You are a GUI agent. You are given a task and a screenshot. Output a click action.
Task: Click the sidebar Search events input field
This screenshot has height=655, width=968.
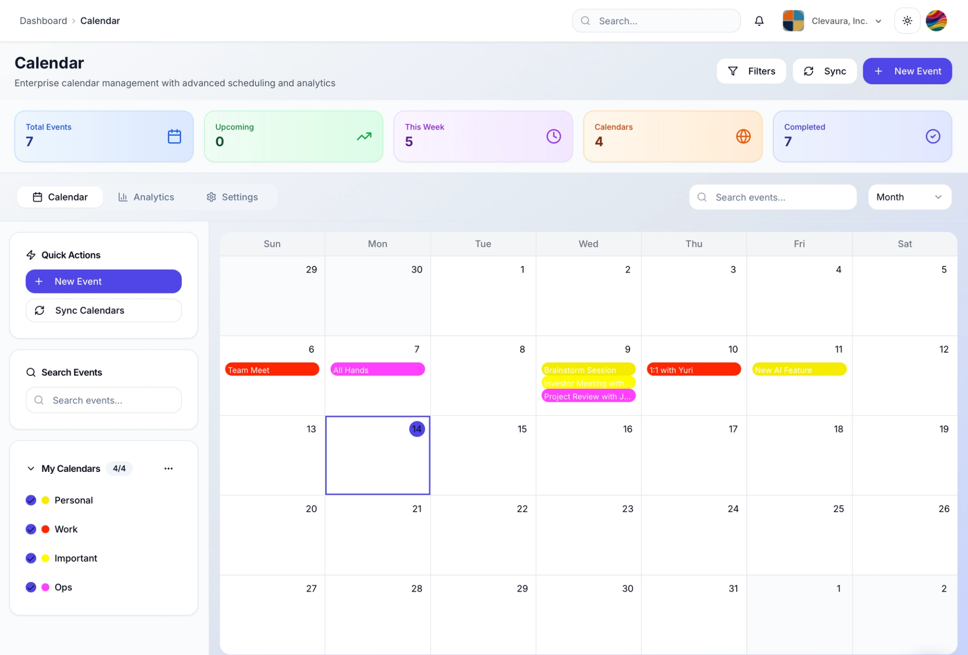[x=104, y=400]
